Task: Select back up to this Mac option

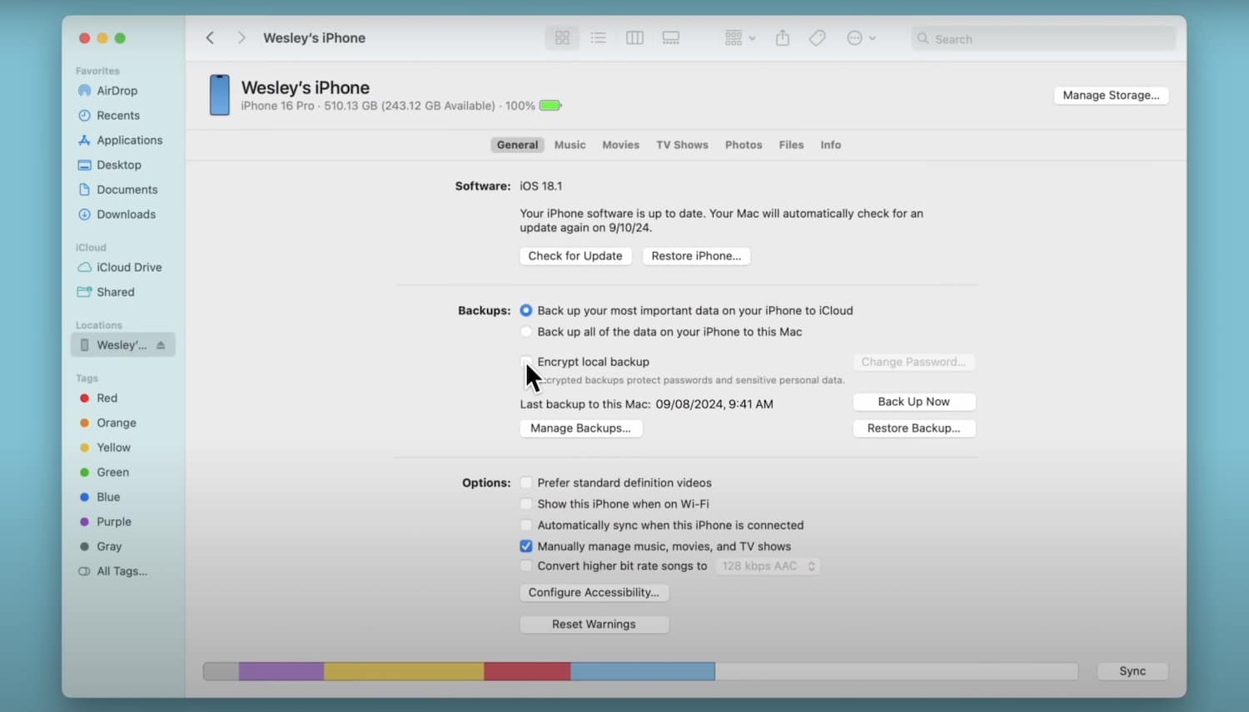Action: 526,332
